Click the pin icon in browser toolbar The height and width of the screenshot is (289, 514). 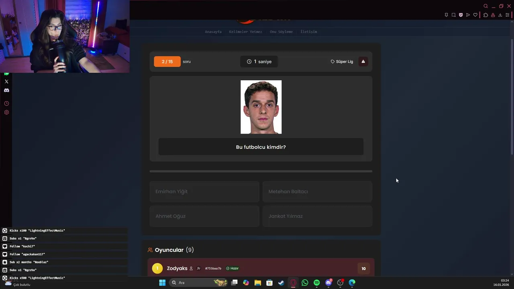coord(446,15)
